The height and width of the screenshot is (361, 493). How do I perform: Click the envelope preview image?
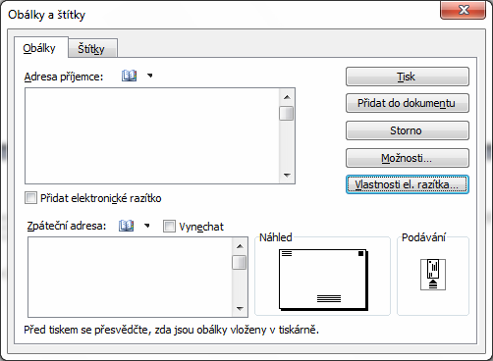(x=323, y=280)
